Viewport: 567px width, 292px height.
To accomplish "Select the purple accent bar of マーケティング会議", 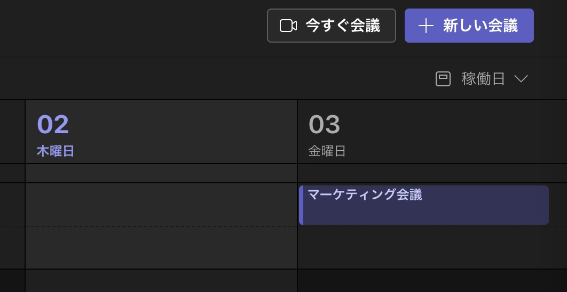I will tap(301, 205).
